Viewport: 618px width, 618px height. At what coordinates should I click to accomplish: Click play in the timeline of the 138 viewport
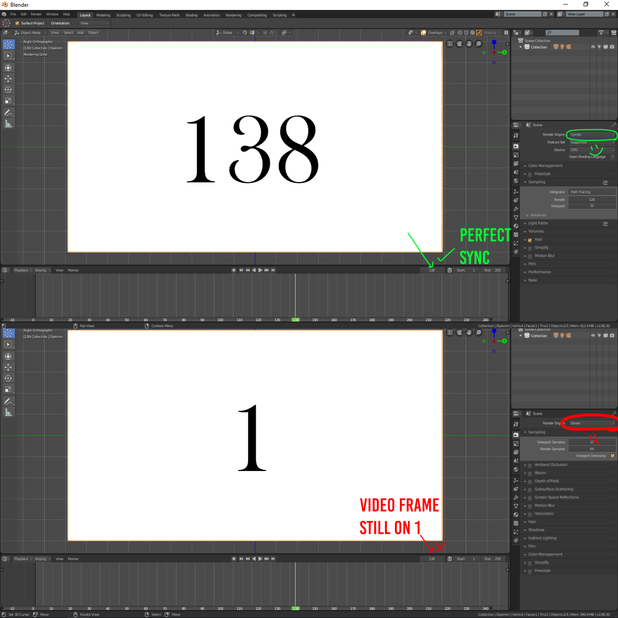click(x=260, y=270)
